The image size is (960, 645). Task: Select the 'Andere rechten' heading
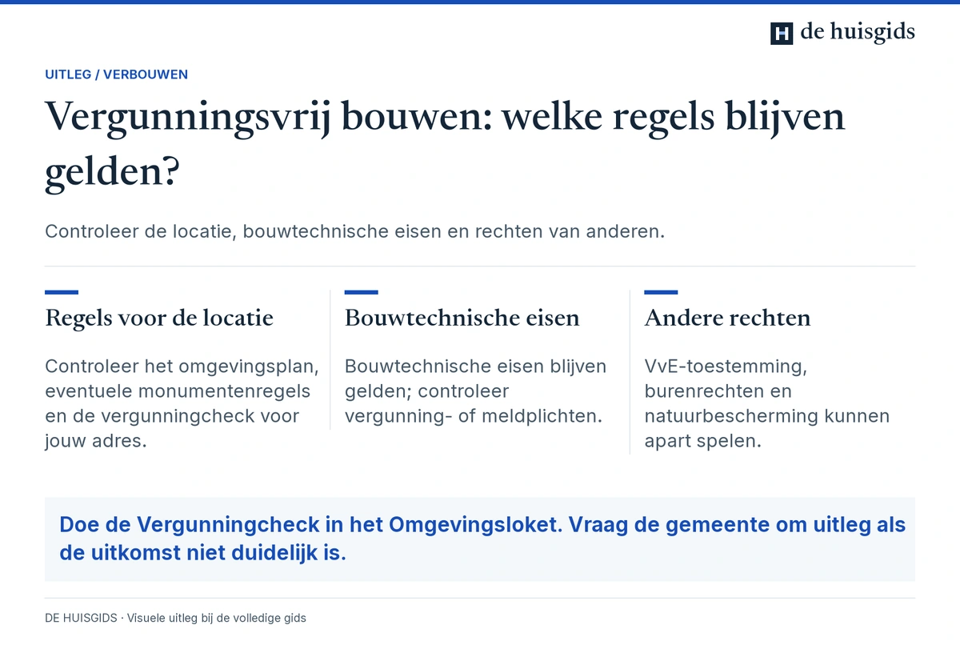(727, 318)
